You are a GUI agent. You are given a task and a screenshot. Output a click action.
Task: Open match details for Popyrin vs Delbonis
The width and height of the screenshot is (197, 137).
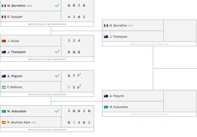click(47, 95)
